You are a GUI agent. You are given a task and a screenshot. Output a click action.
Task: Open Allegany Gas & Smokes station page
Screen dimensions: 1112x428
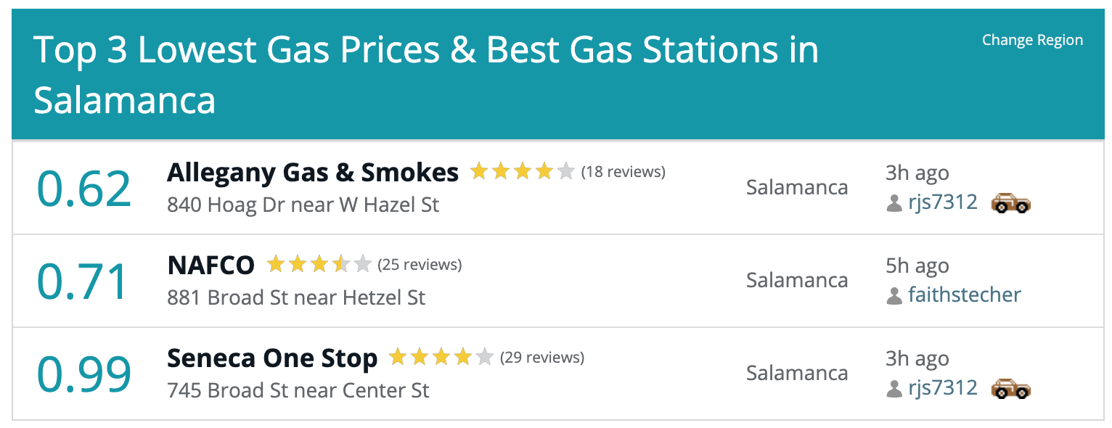click(x=313, y=173)
